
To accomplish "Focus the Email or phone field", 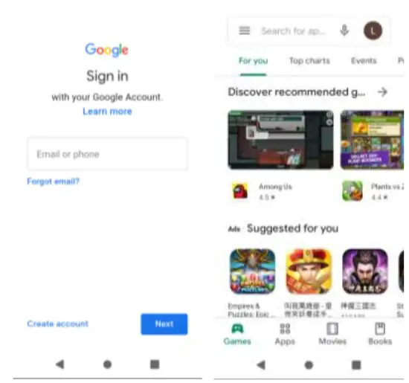I will pos(108,154).
